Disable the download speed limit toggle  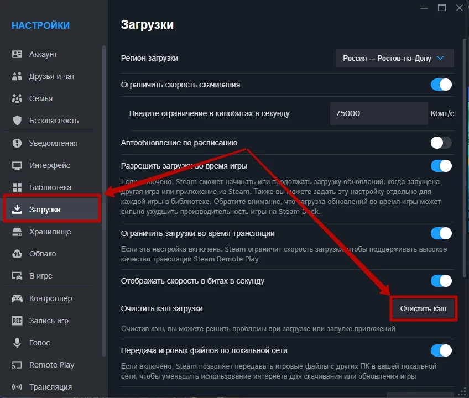[x=441, y=85]
